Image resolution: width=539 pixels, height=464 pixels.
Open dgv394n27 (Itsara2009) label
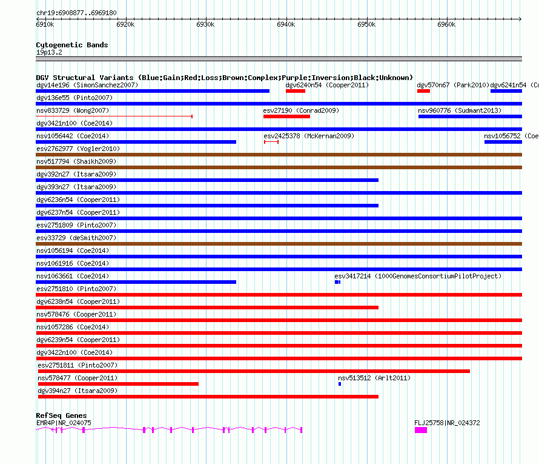point(78,391)
